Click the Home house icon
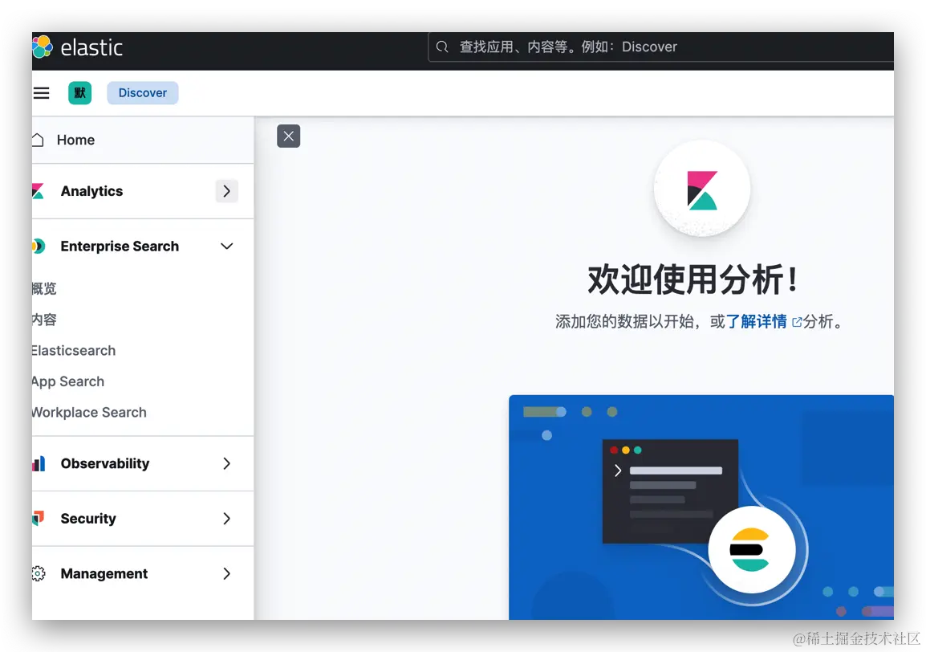Image resolution: width=926 pixels, height=652 pixels. [38, 140]
